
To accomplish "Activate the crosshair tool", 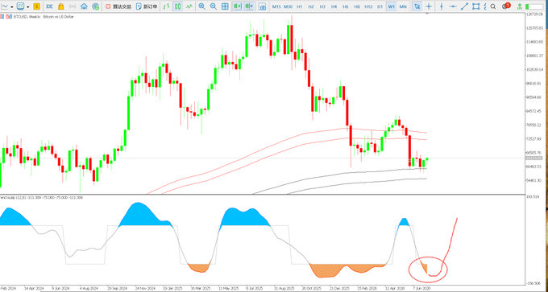I will 429,6.
